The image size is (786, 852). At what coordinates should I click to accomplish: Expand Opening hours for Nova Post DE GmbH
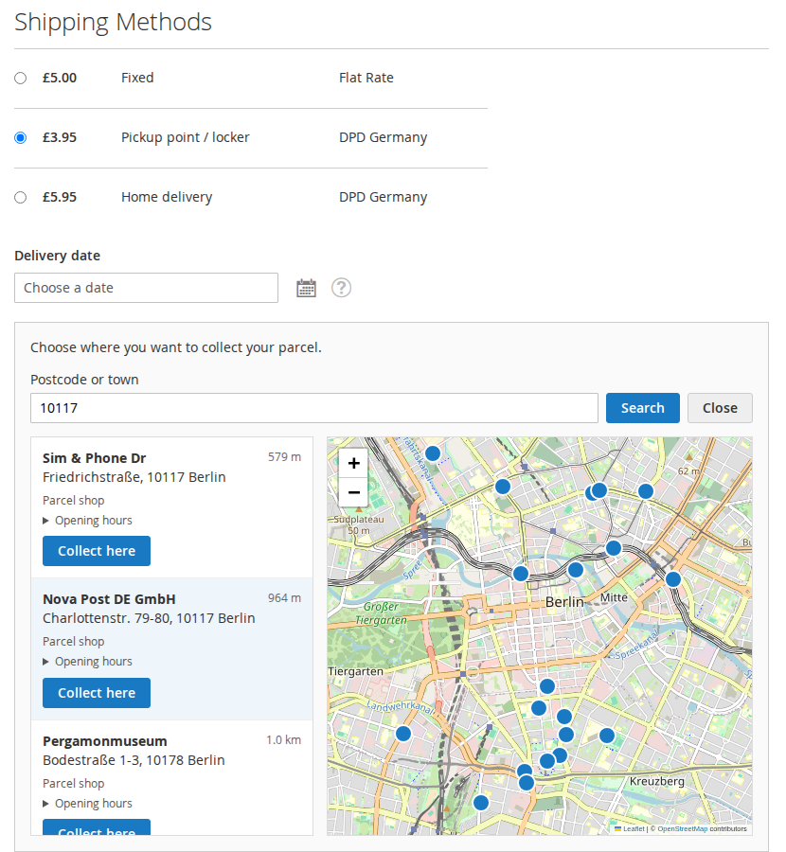[87, 662]
